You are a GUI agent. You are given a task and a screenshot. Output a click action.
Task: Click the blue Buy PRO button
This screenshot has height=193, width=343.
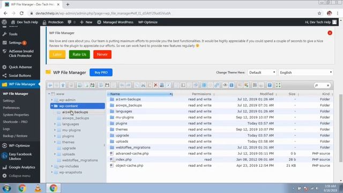point(101,72)
